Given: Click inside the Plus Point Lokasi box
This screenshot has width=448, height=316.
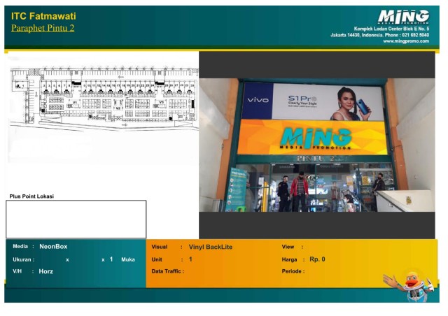Looking at the screenshot, I should (76, 220).
